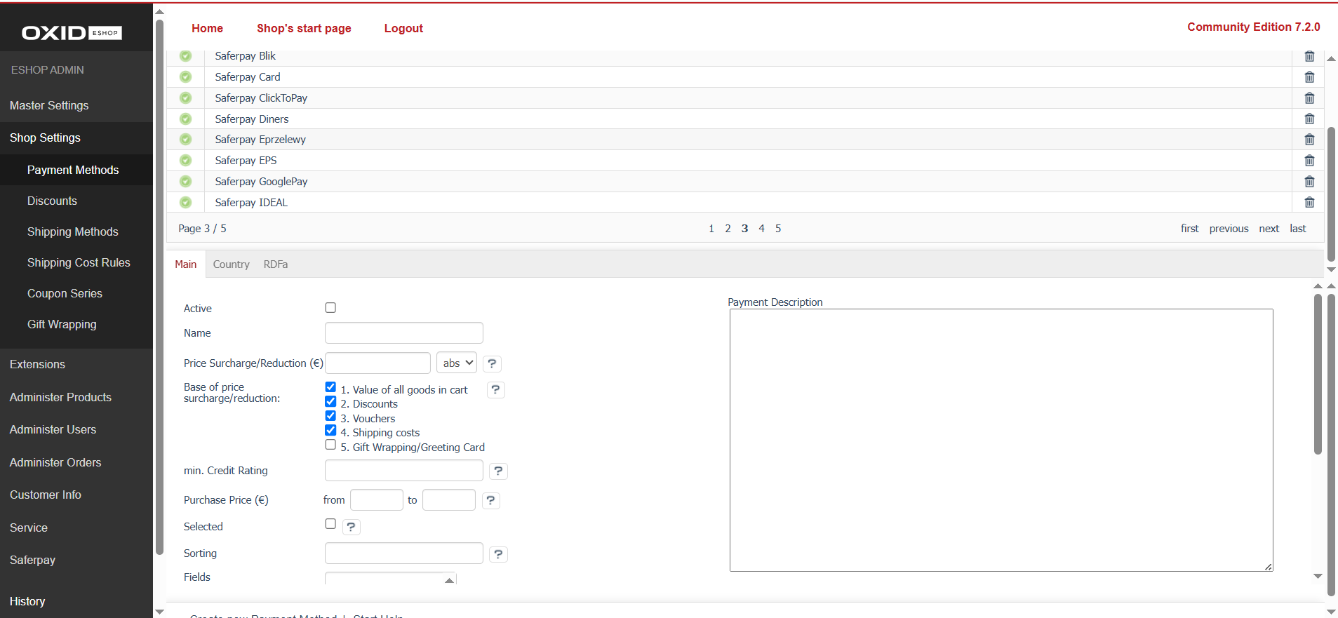Toggle the Active checkbox
This screenshot has width=1338, height=618.
tap(330, 308)
